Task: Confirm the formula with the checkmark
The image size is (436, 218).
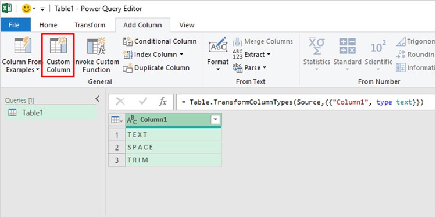Action: point(142,102)
